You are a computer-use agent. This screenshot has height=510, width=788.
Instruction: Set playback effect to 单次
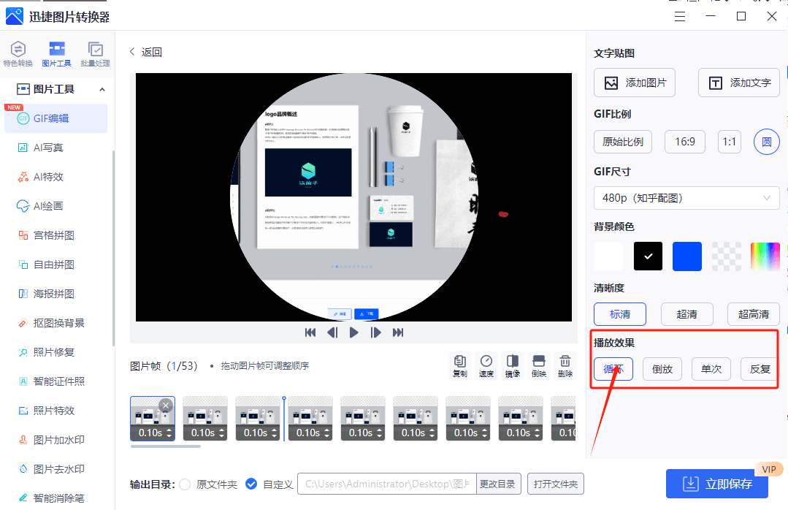coord(711,369)
